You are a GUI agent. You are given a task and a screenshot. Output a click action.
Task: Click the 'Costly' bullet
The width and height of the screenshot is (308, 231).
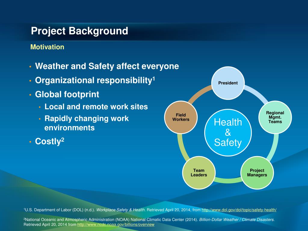(x=50, y=141)
